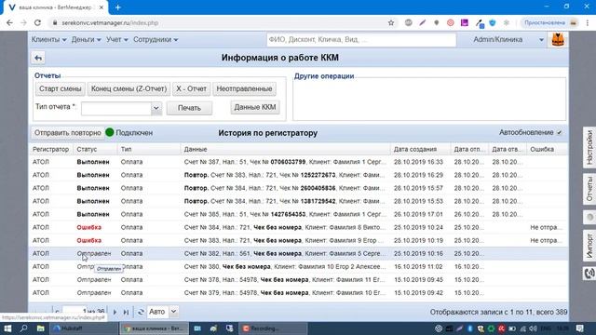
Task: Open Windows Start menu
Action: coord(7,328)
